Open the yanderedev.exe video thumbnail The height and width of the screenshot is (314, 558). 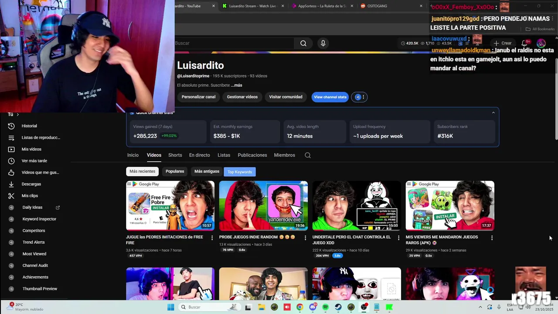(263, 205)
